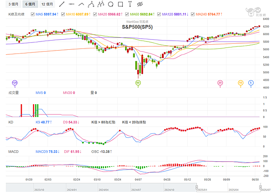The image size is (276, 194).
Task: Click the K9 48.77 value
Action: (x=44, y=122)
